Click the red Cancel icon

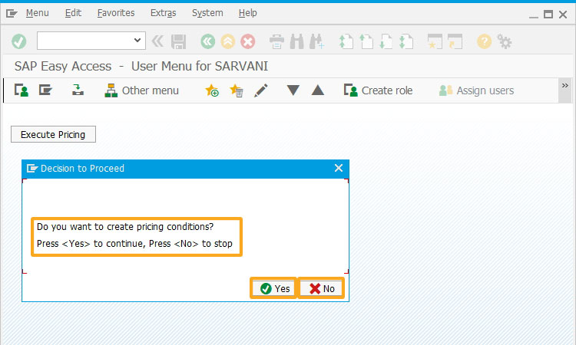point(247,41)
